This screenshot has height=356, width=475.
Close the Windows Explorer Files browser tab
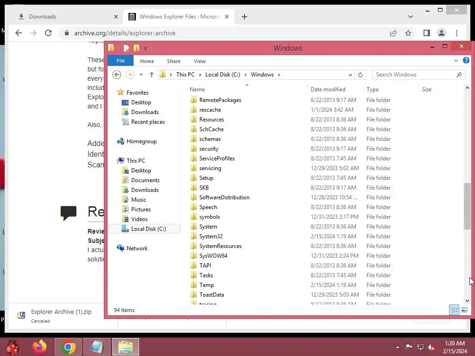pos(226,17)
